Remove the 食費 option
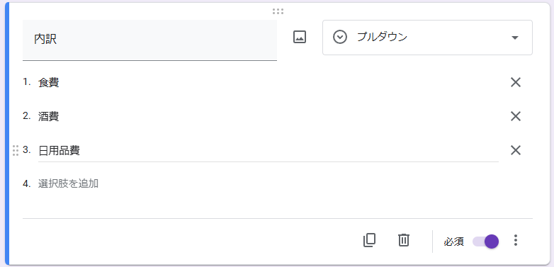 (516, 83)
